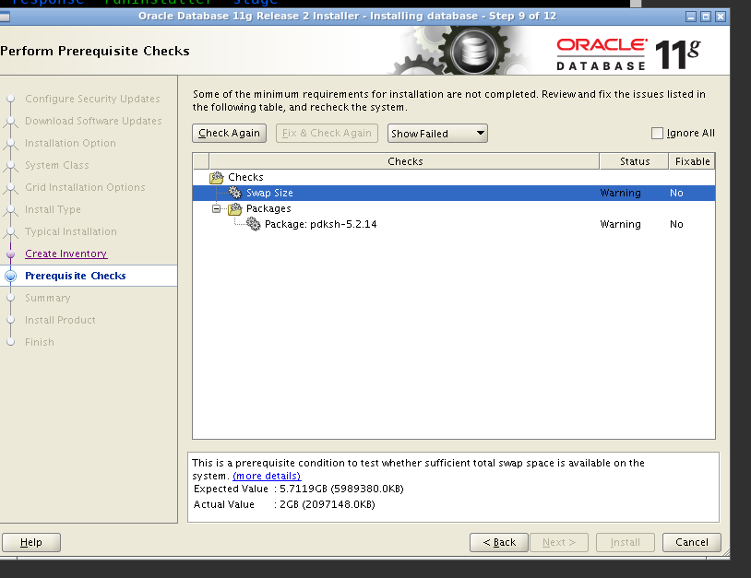Click the Installation Option step

click(70, 143)
